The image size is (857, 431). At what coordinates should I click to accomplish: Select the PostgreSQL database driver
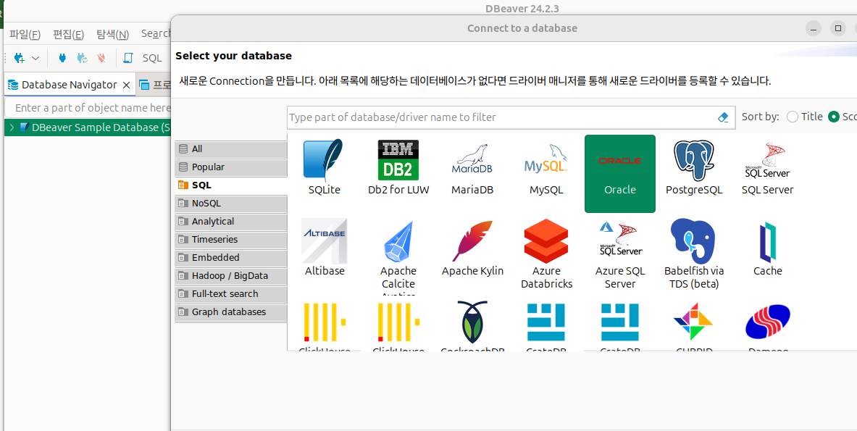(x=693, y=167)
